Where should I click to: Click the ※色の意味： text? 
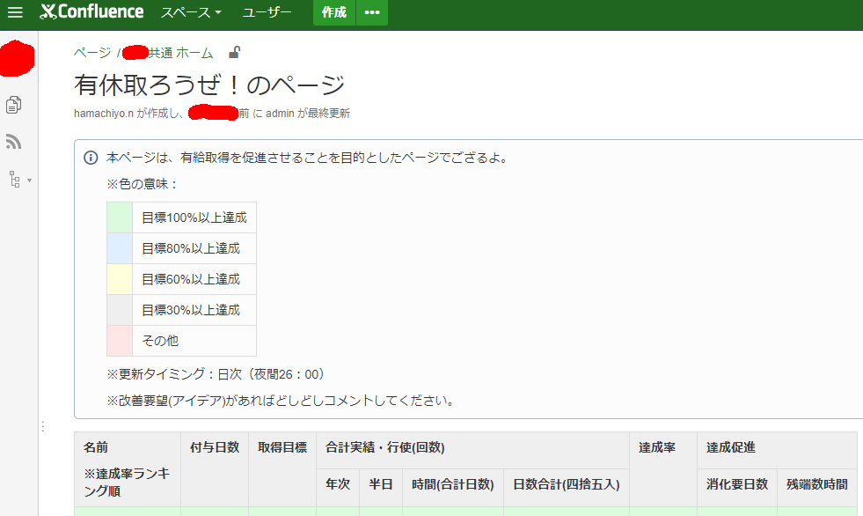point(143,184)
